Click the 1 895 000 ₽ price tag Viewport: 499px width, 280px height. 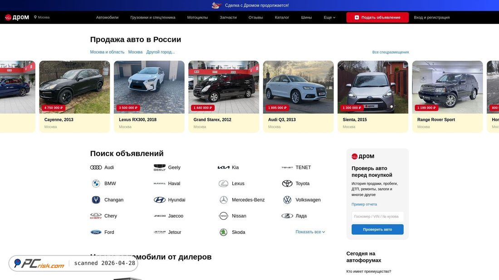point(277,108)
